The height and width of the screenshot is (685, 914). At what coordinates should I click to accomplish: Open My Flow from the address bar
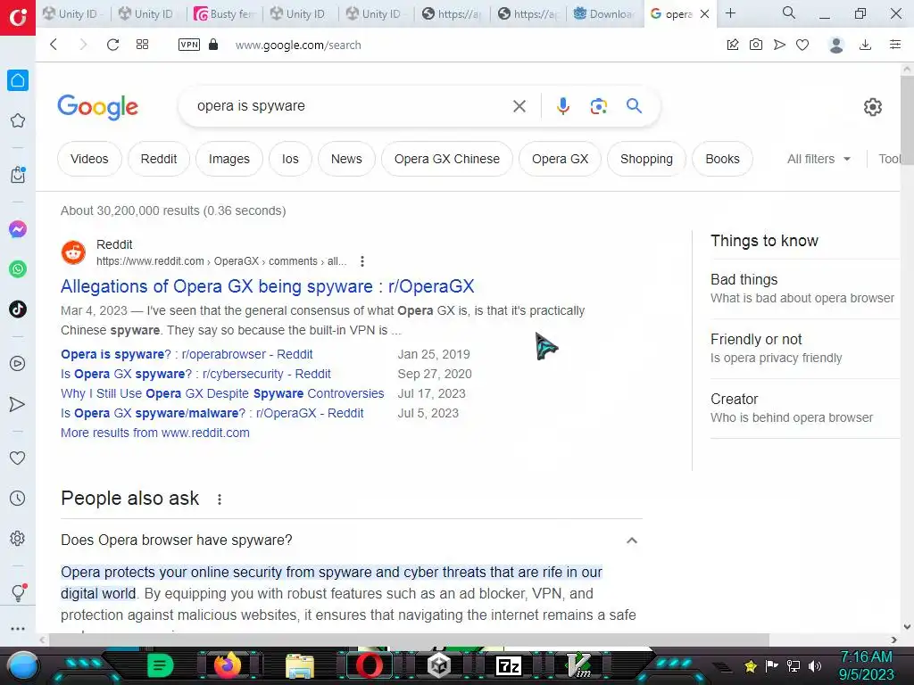click(779, 45)
